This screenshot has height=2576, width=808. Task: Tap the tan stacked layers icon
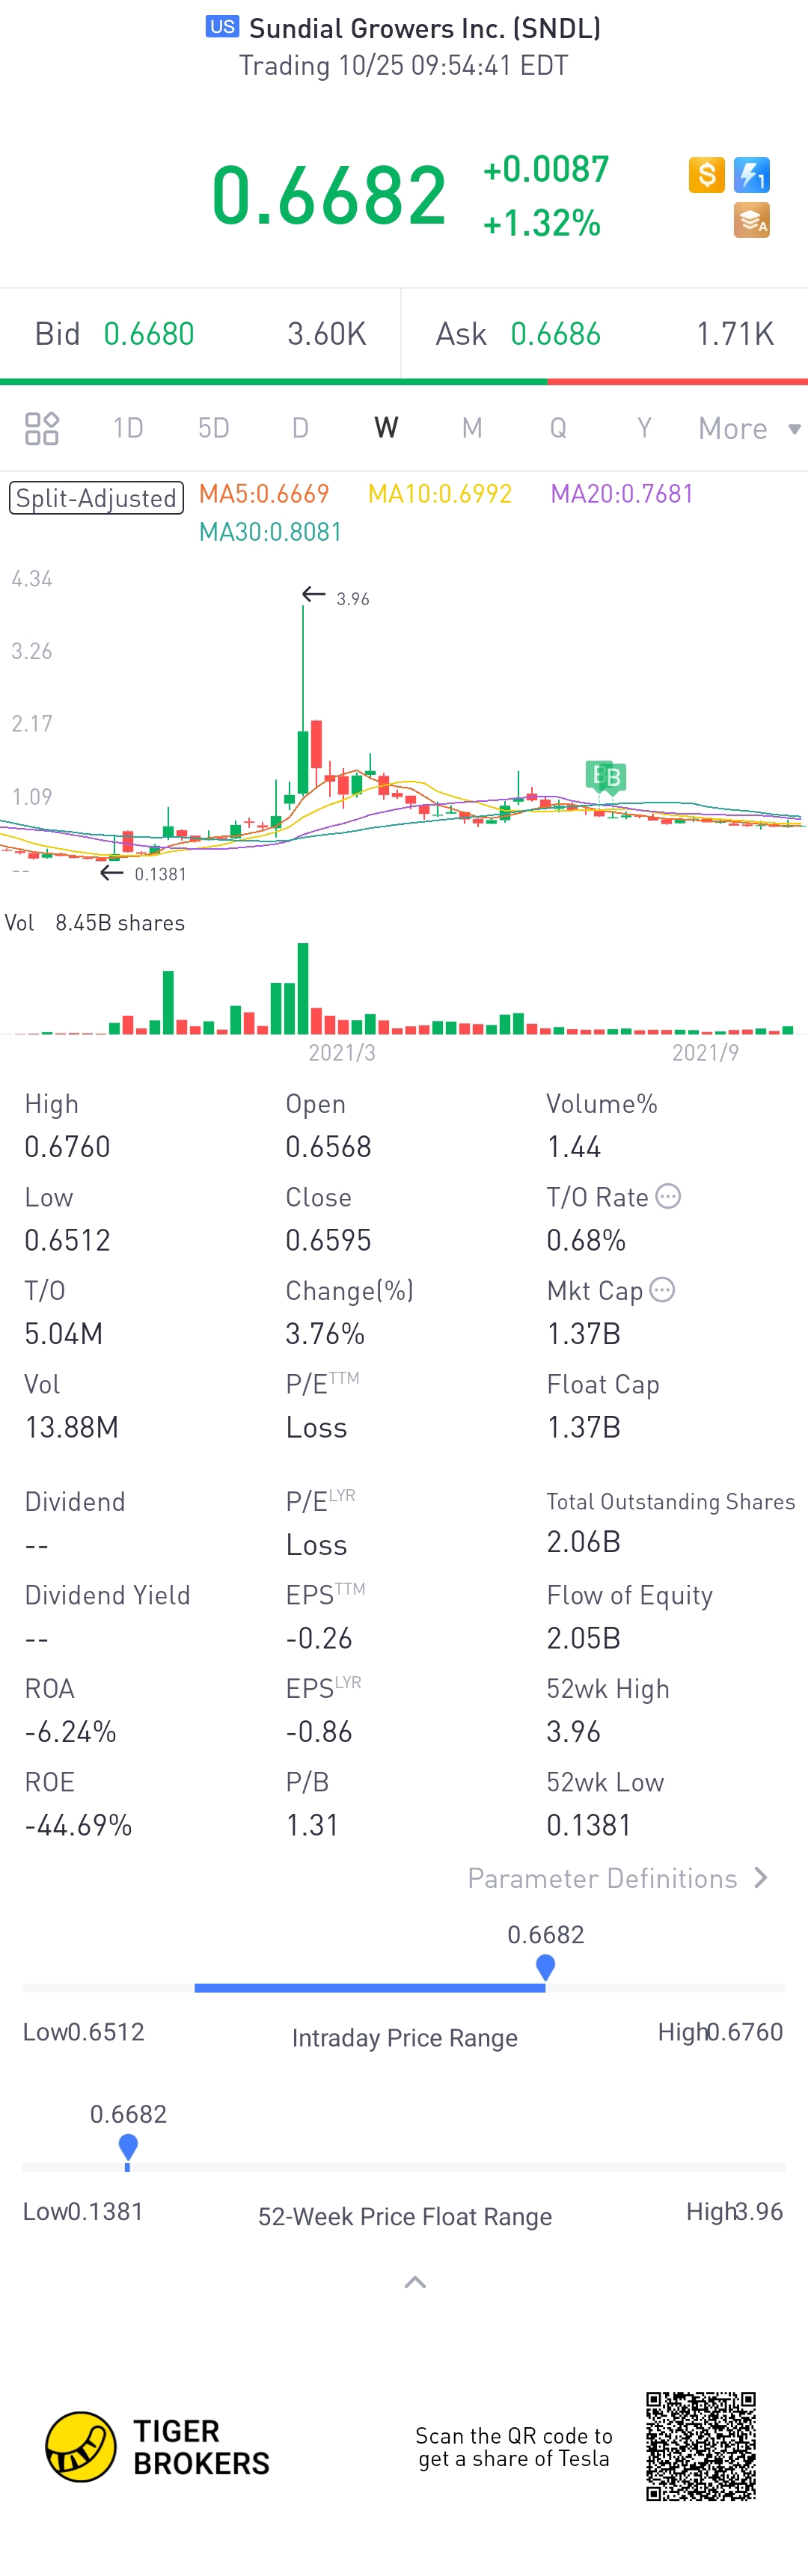[x=752, y=220]
